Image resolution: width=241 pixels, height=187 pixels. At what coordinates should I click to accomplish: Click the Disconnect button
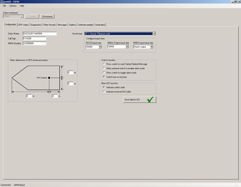pyautogui.click(x=47, y=17)
